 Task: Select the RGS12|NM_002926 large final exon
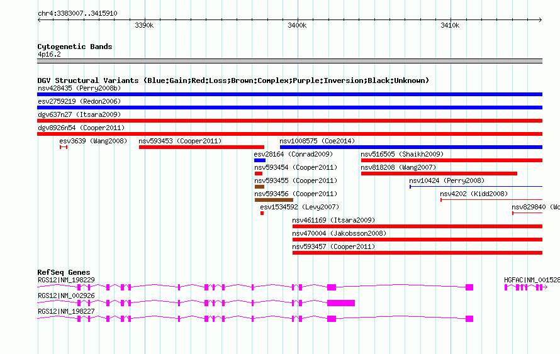coord(341,303)
